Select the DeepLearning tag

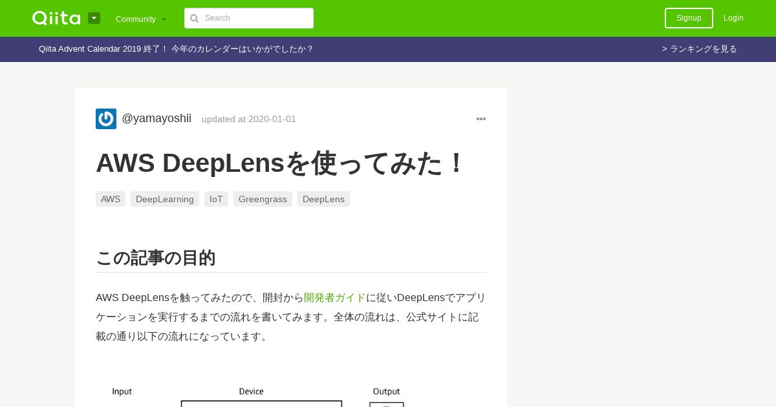[165, 199]
